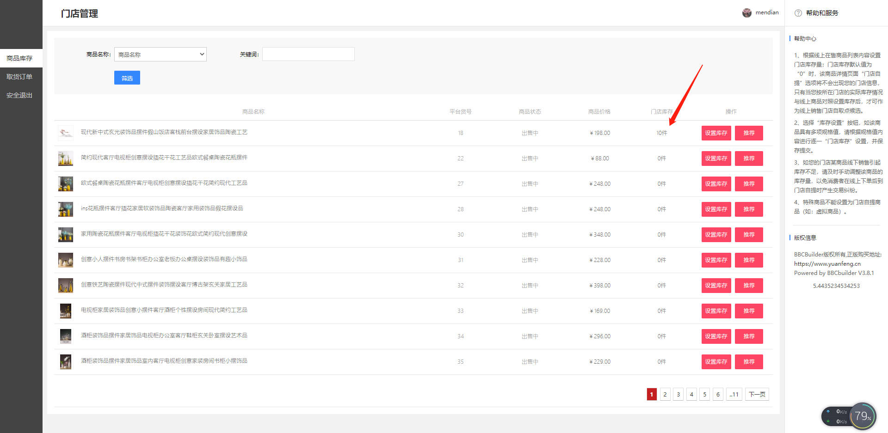Click 推荐 for product number 27
This screenshot has width=888, height=433.
coord(749,184)
